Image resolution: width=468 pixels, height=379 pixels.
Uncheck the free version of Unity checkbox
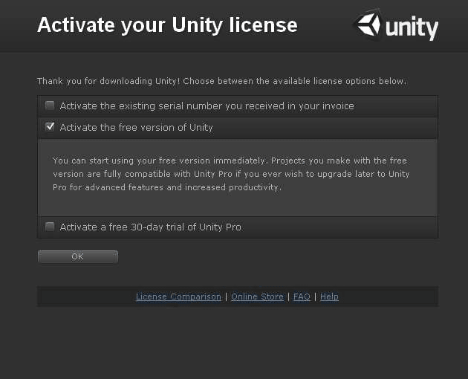(x=50, y=127)
